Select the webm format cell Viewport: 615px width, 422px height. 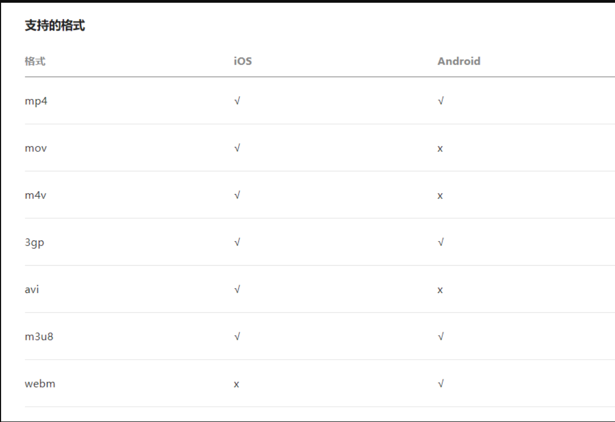click(40, 383)
